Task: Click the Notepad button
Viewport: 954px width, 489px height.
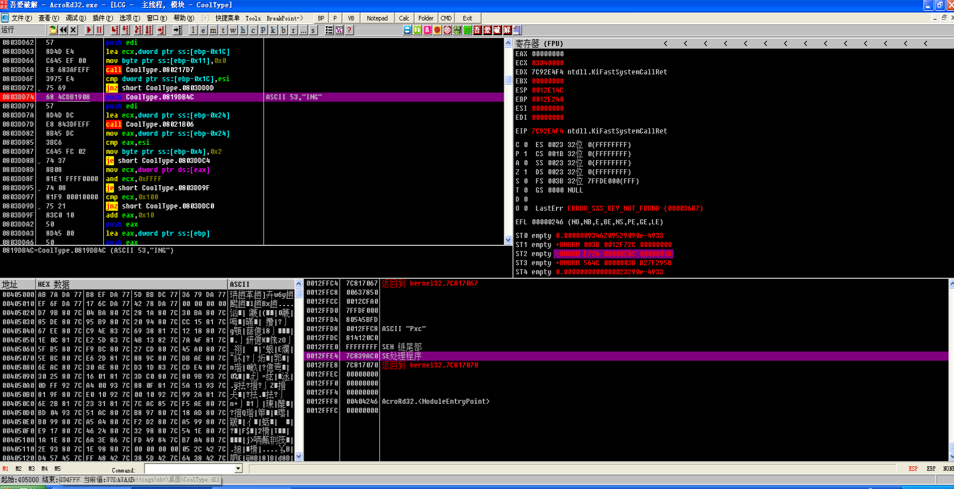Action: tap(377, 18)
